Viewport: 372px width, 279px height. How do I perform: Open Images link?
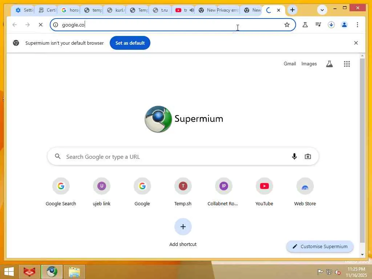tap(309, 64)
